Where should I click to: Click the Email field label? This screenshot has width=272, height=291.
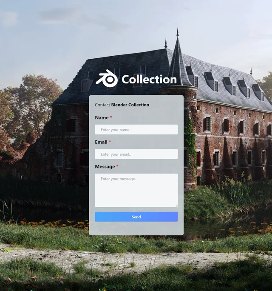pyautogui.click(x=101, y=142)
